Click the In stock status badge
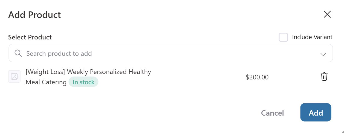 tap(83, 82)
